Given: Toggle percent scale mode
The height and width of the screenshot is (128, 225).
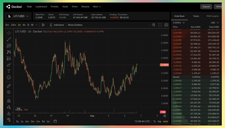Looking at the screenshot, I should [154, 121].
